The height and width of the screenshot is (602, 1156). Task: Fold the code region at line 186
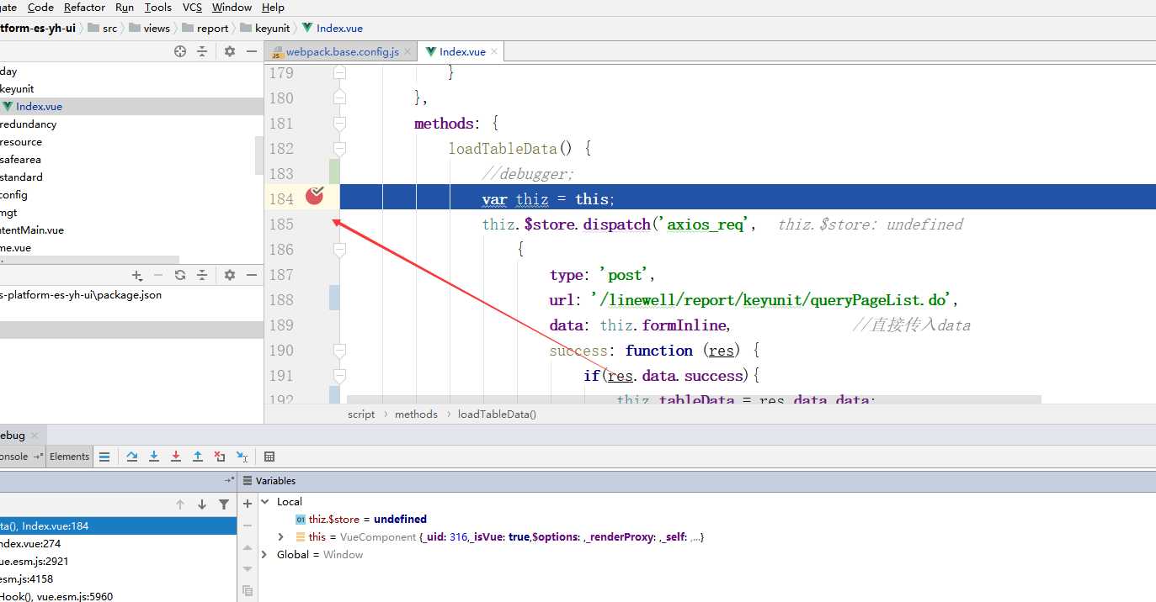click(x=339, y=250)
